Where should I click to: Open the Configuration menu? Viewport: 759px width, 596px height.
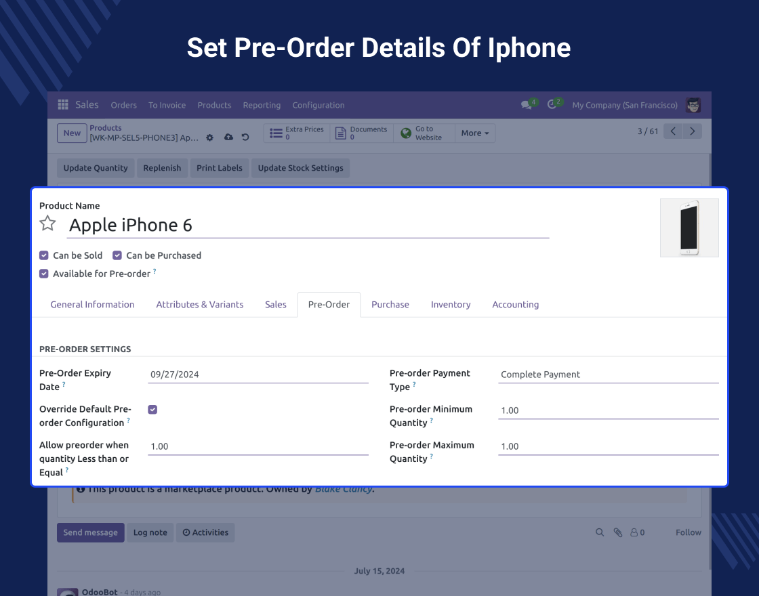[319, 105]
